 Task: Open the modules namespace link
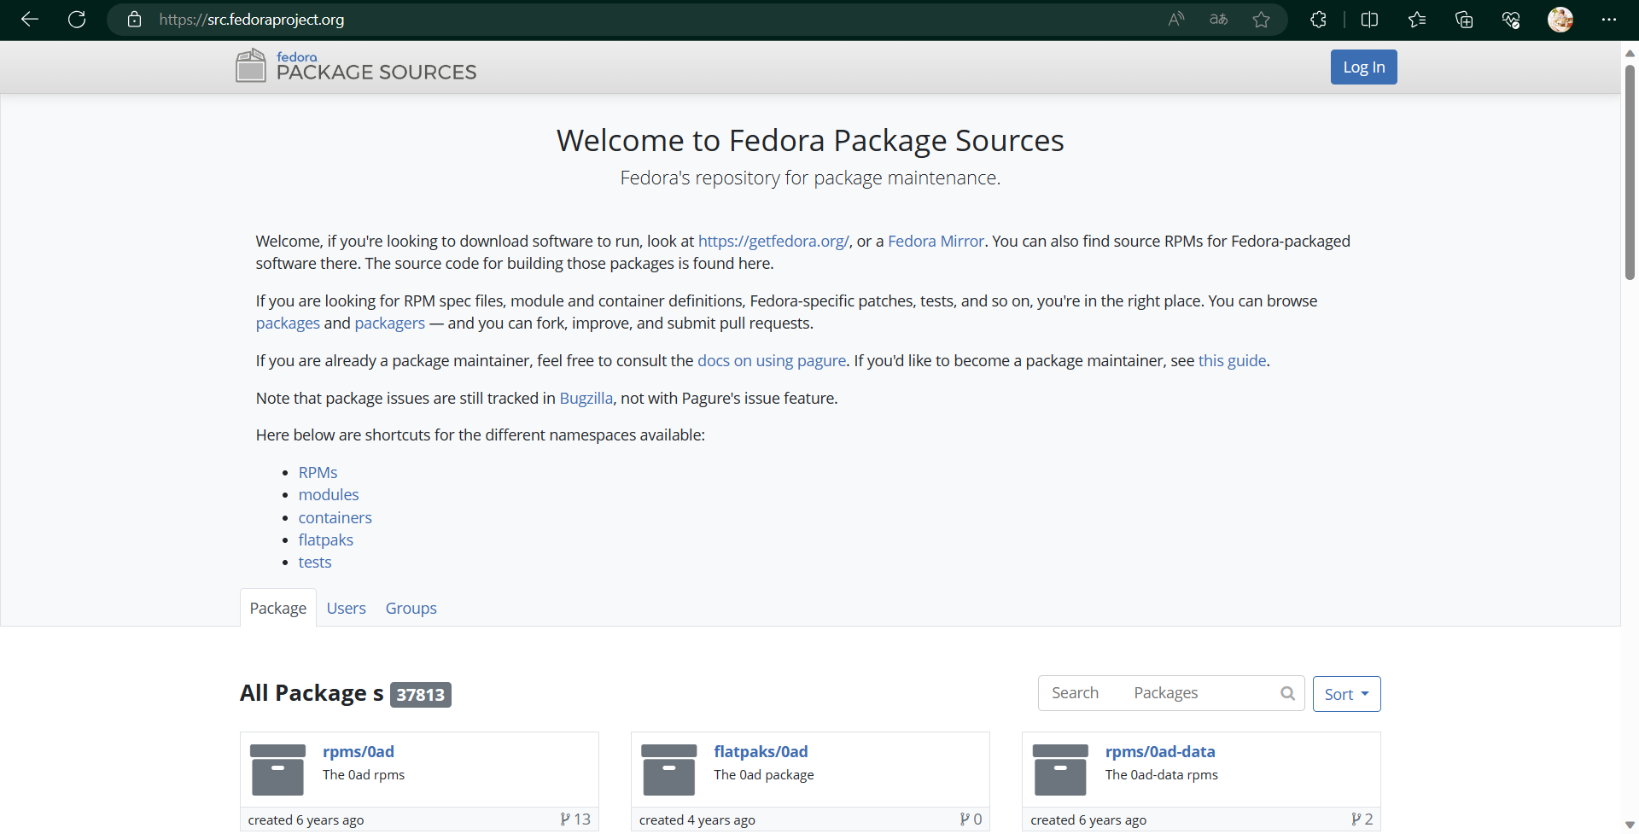(x=329, y=495)
